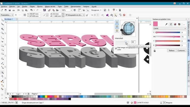This screenshot has height=107, width=190.
Task: Click the Print icon
Action: click(14, 10)
